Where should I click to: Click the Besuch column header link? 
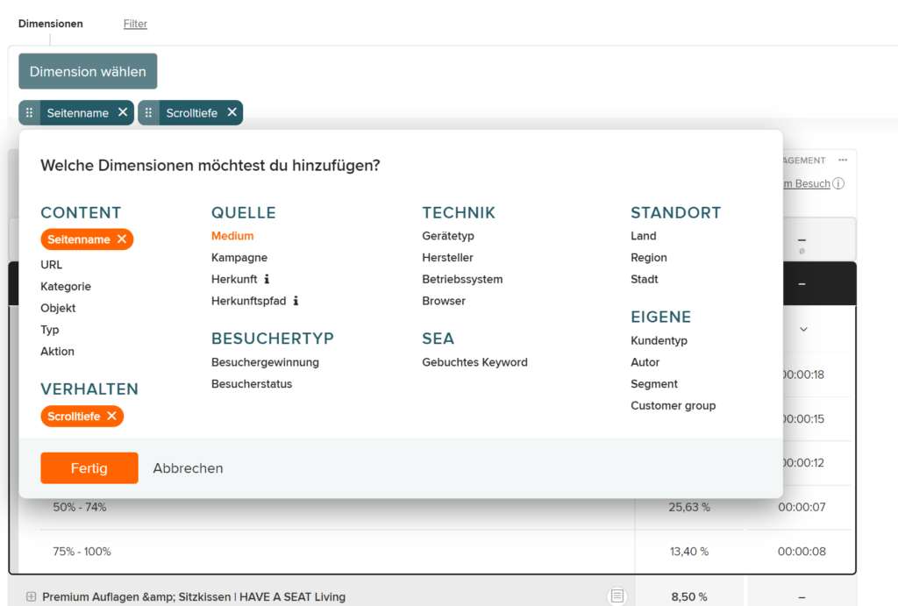(807, 183)
